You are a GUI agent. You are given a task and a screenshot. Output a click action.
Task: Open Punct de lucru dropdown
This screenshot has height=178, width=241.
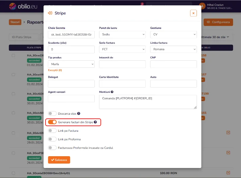[x=122, y=34]
